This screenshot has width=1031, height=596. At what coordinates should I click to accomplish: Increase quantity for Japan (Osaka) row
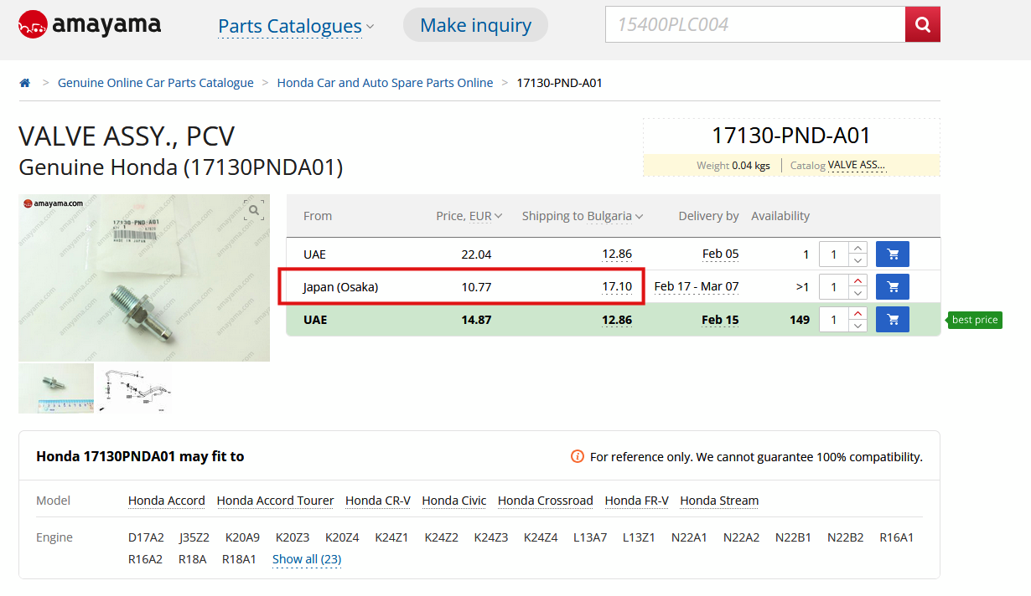point(857,281)
